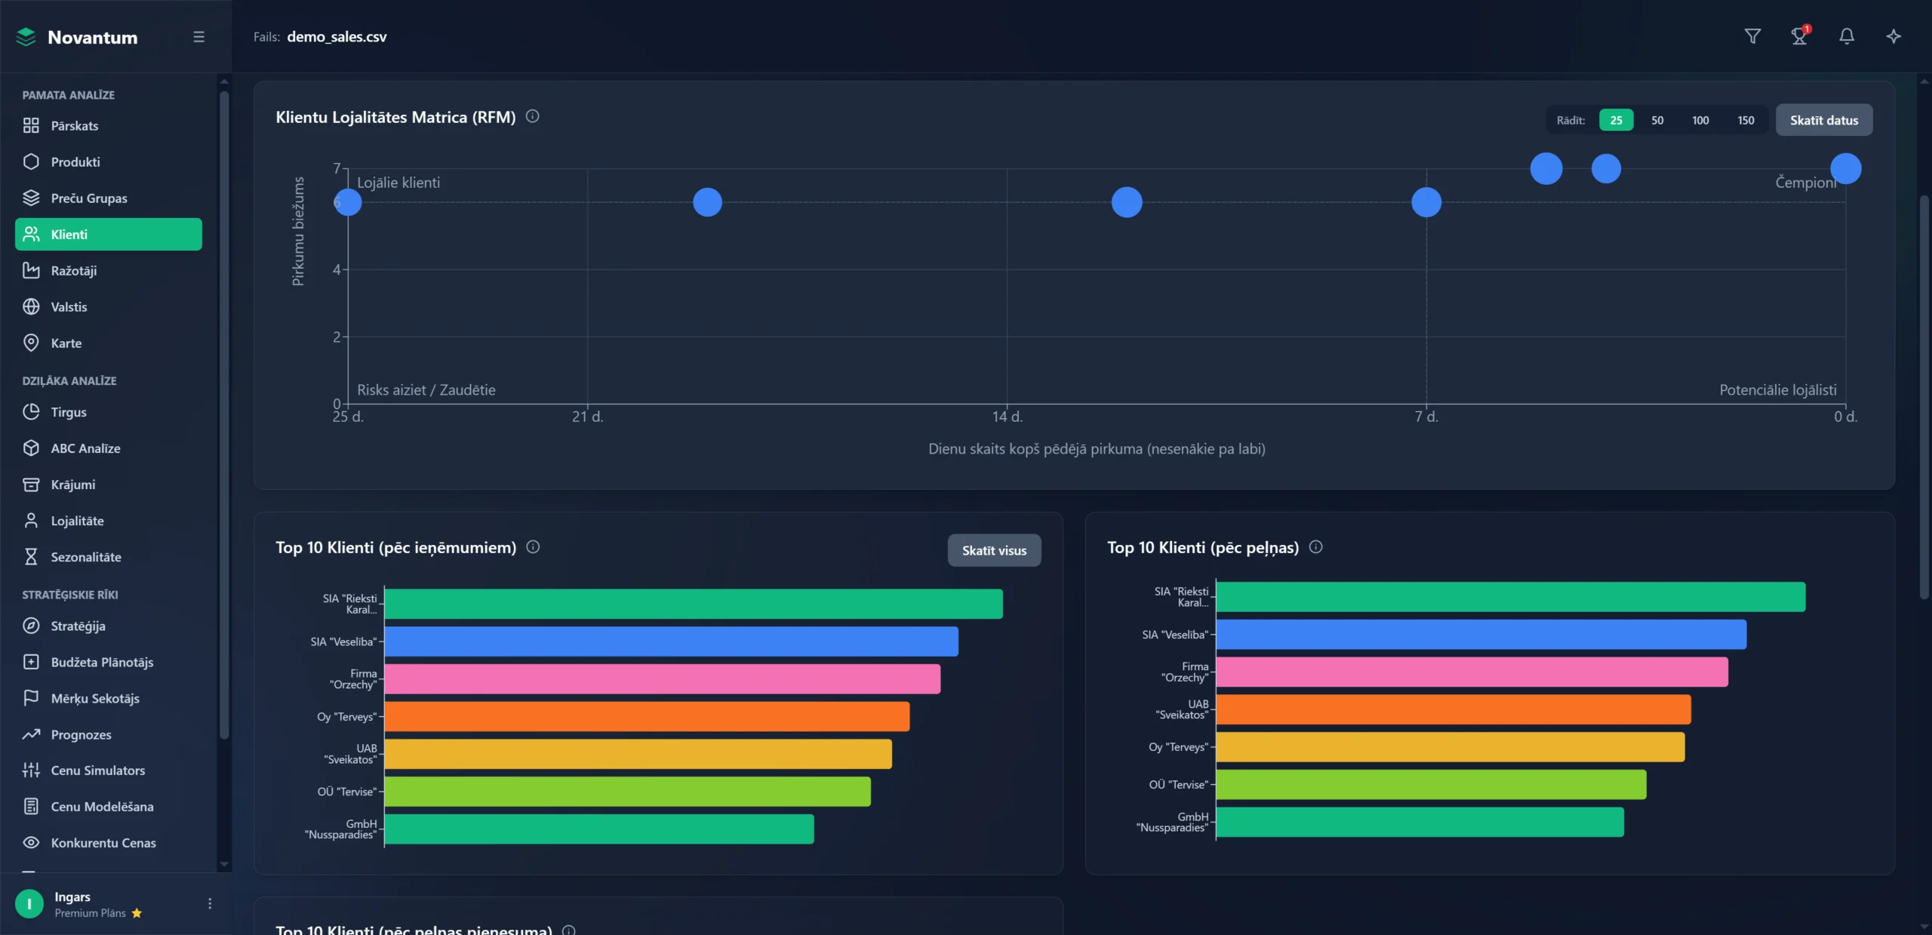
Task: Collapse sidebar with hamburger menu icon
Action: [198, 37]
